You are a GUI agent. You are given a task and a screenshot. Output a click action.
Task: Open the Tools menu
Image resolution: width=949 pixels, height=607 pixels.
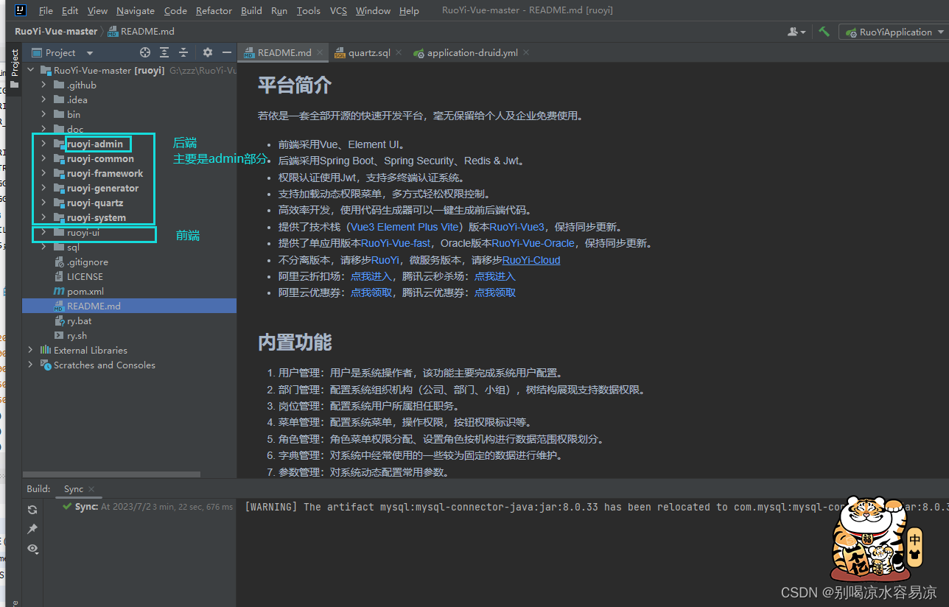pyautogui.click(x=309, y=10)
